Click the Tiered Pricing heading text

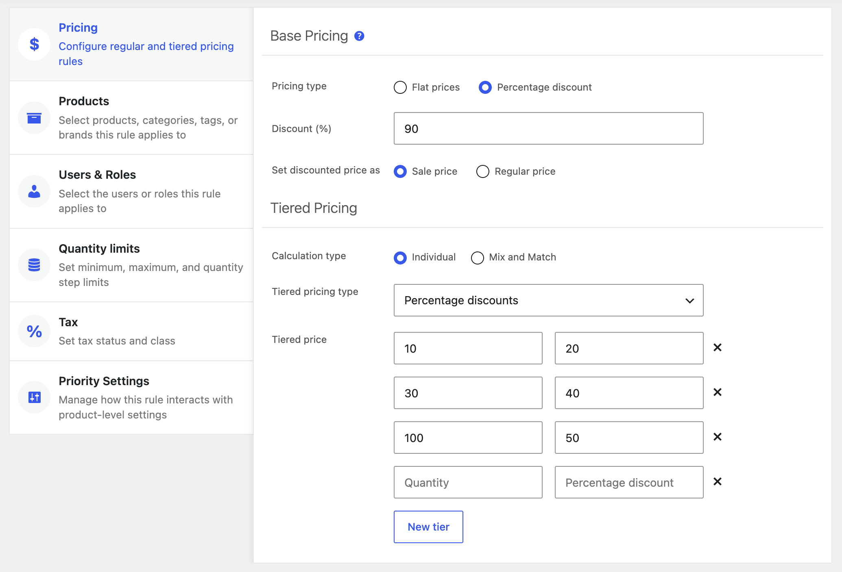pos(314,208)
